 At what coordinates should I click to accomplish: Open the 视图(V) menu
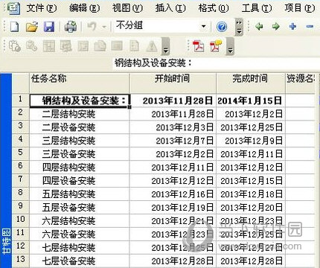(127, 8)
